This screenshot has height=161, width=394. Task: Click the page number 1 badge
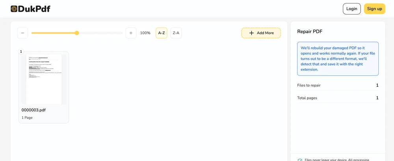point(21,51)
